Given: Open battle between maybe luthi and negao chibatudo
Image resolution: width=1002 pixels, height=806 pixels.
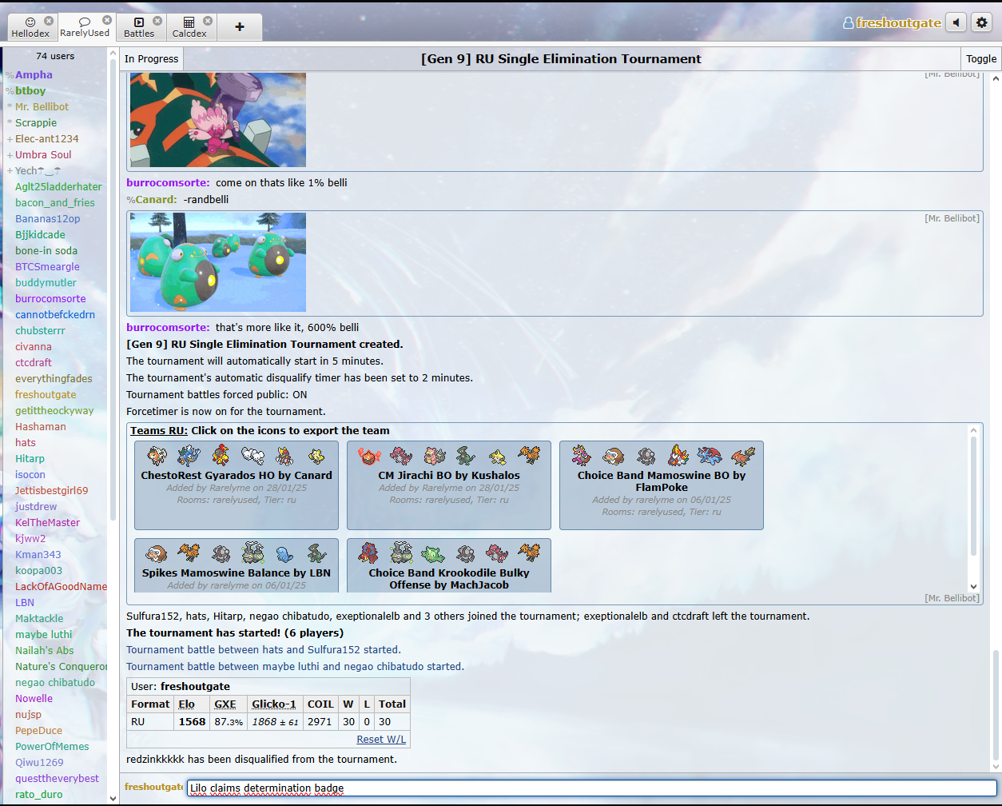Looking at the screenshot, I should pyautogui.click(x=295, y=666).
